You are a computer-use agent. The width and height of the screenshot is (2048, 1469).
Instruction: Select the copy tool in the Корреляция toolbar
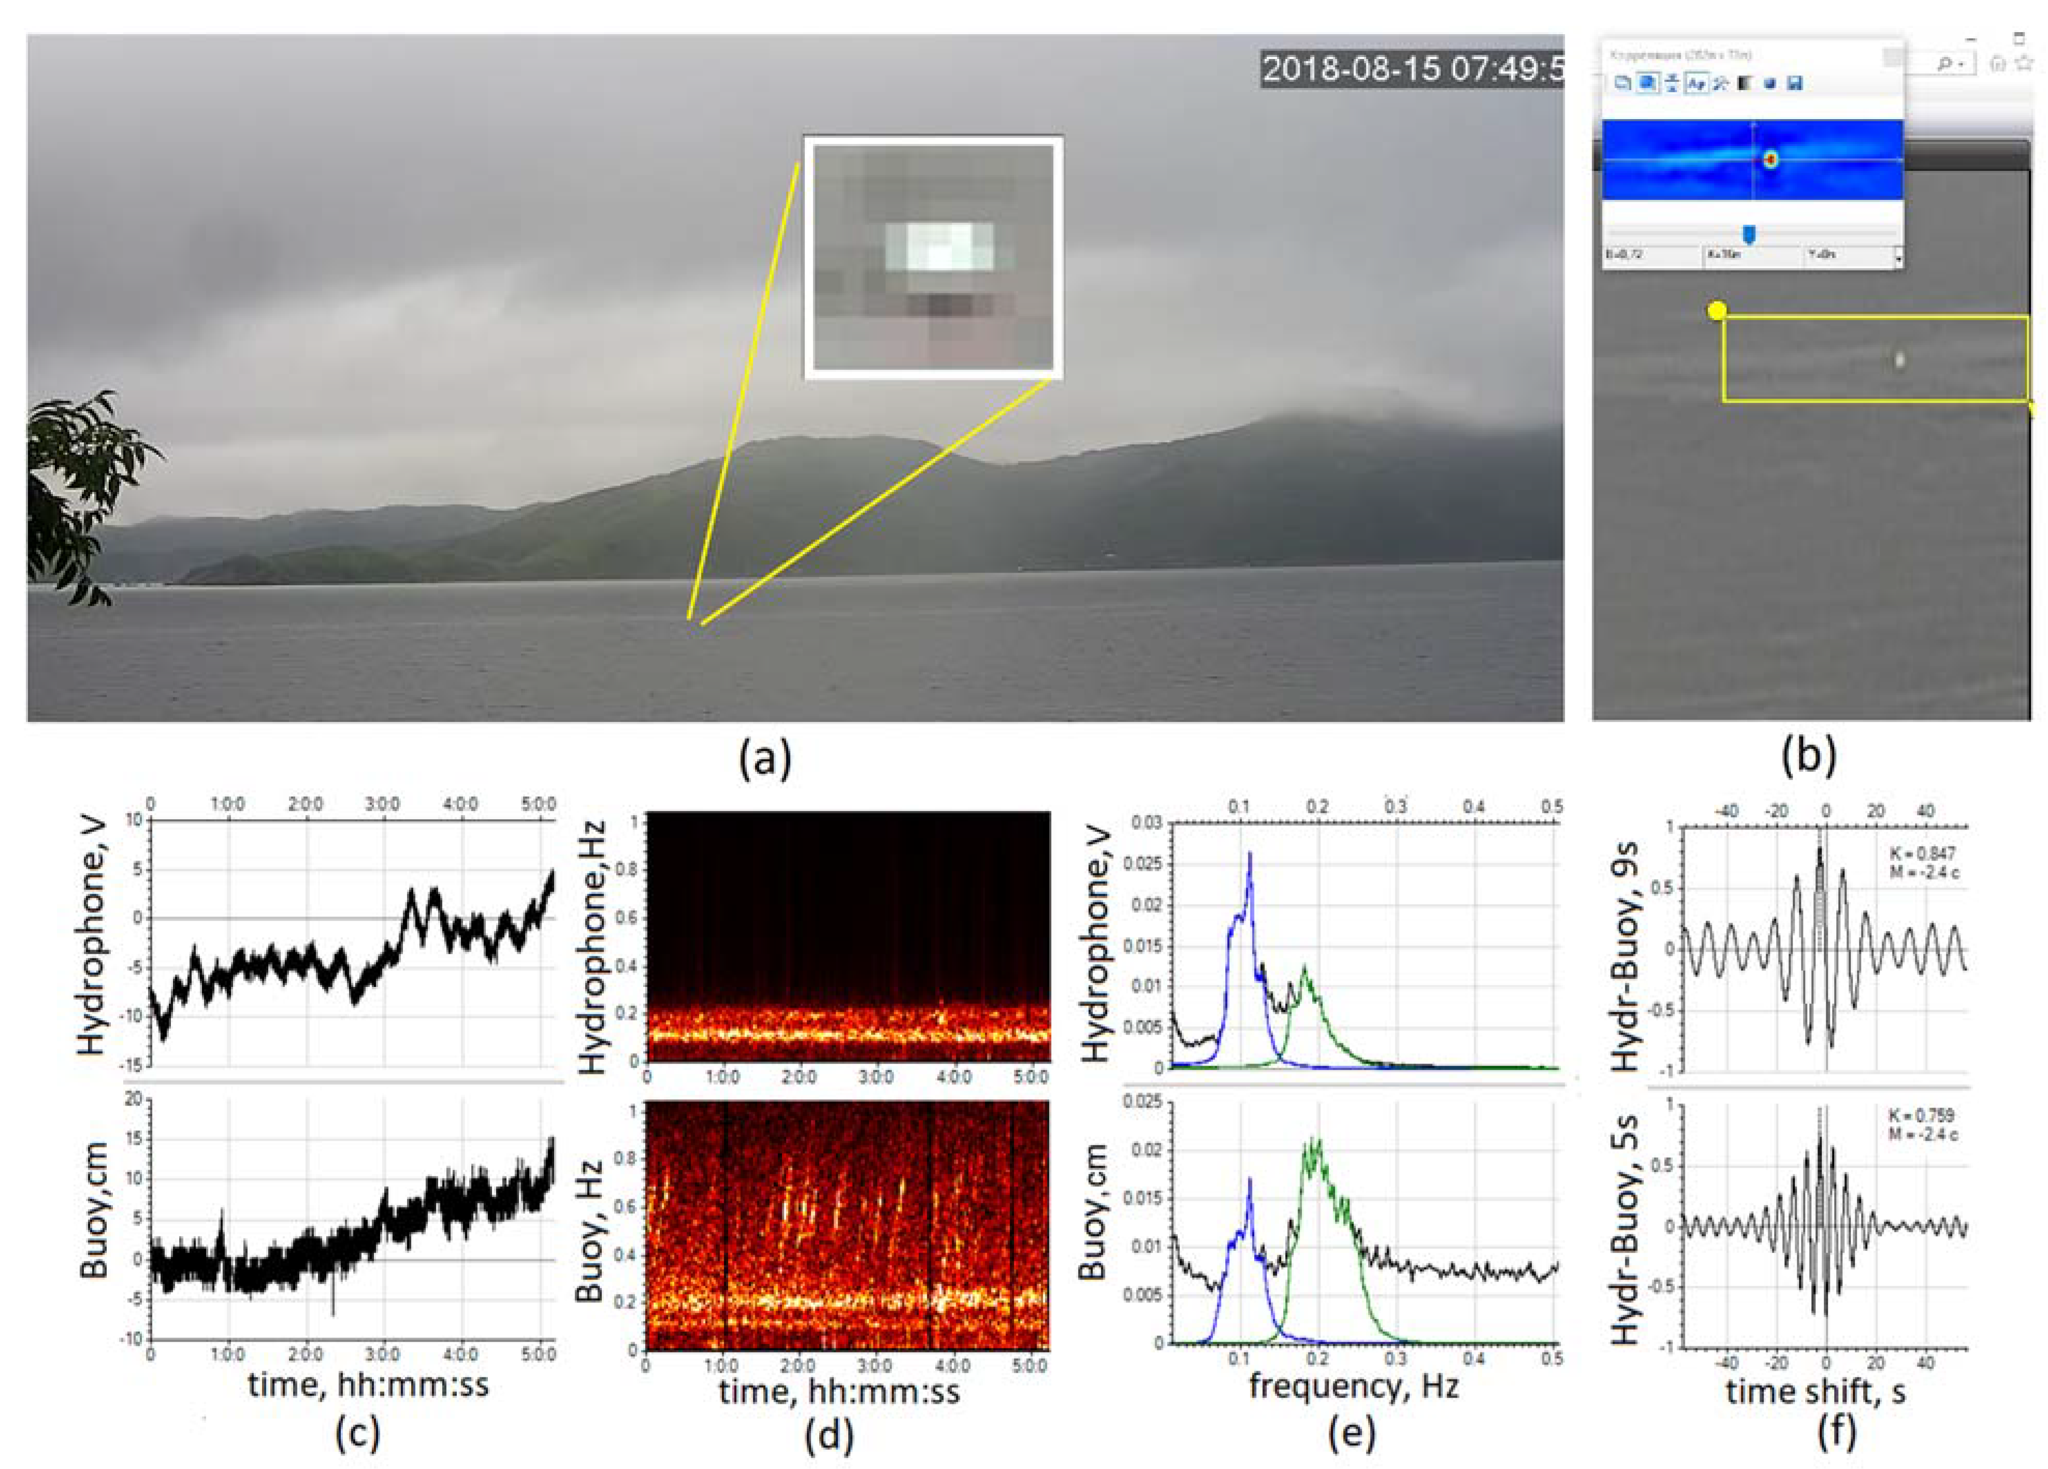[x=1623, y=84]
